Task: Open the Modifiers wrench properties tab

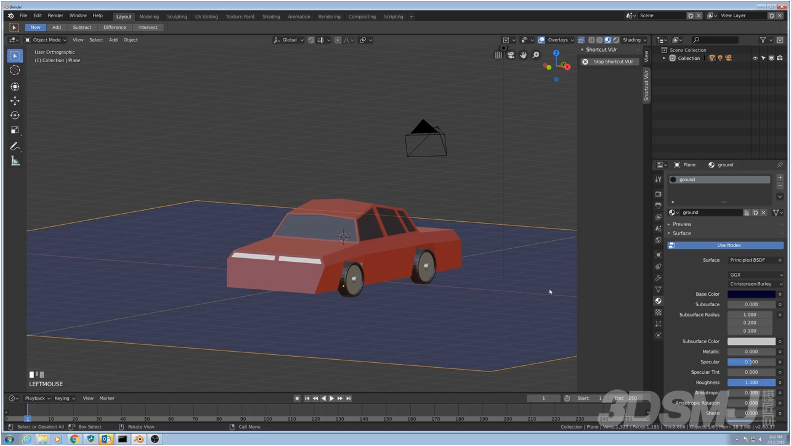Action: point(658,278)
